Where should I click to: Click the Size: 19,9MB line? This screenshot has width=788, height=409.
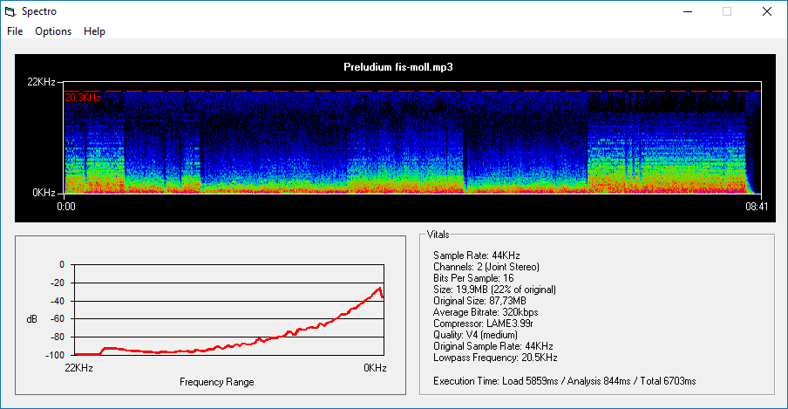[494, 290]
